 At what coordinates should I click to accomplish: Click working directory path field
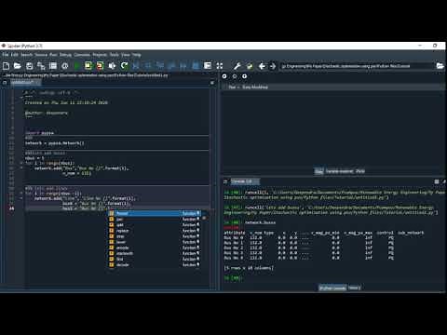[357, 66]
